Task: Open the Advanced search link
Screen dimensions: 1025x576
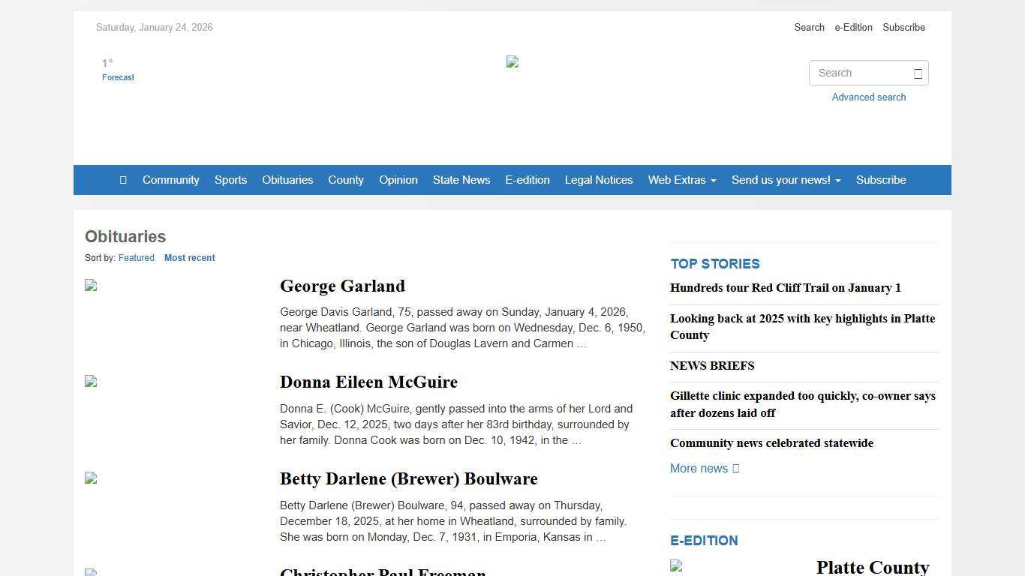Action: [x=868, y=97]
